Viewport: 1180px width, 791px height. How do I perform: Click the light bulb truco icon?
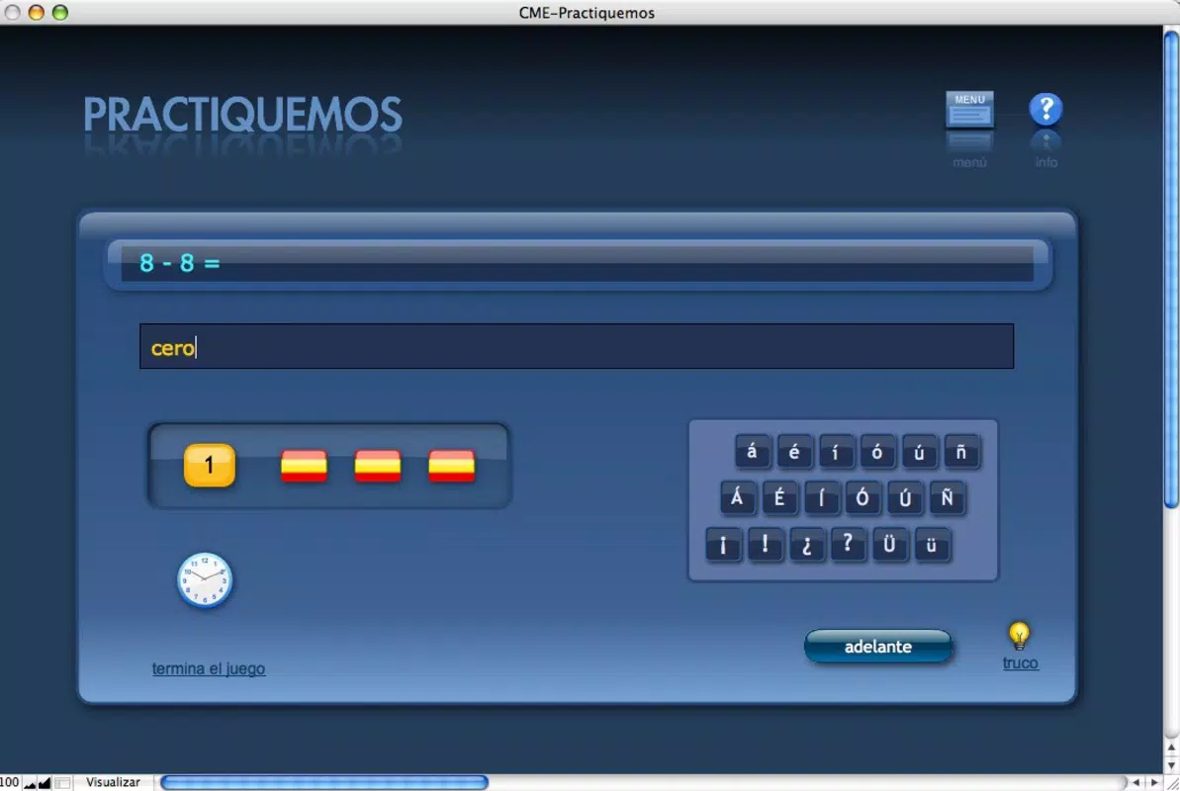coord(1019,636)
